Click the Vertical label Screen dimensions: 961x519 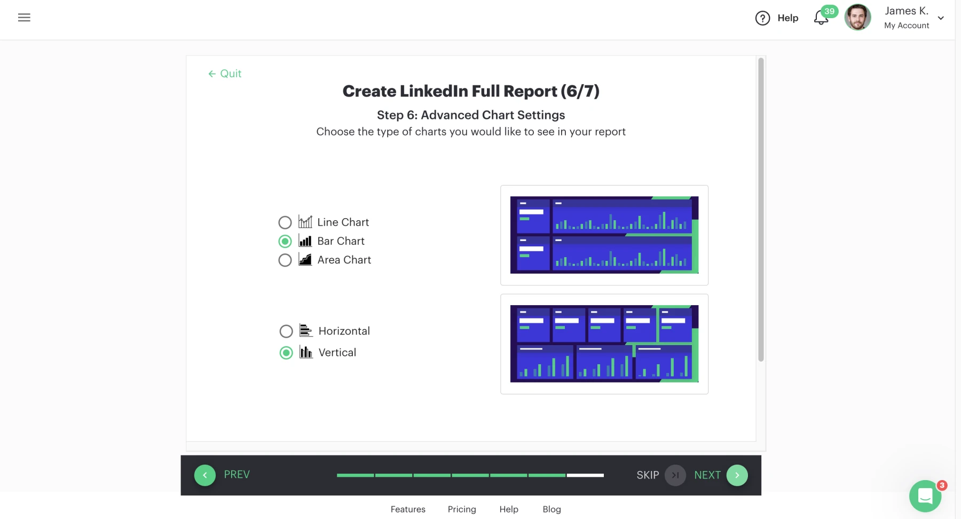point(337,353)
